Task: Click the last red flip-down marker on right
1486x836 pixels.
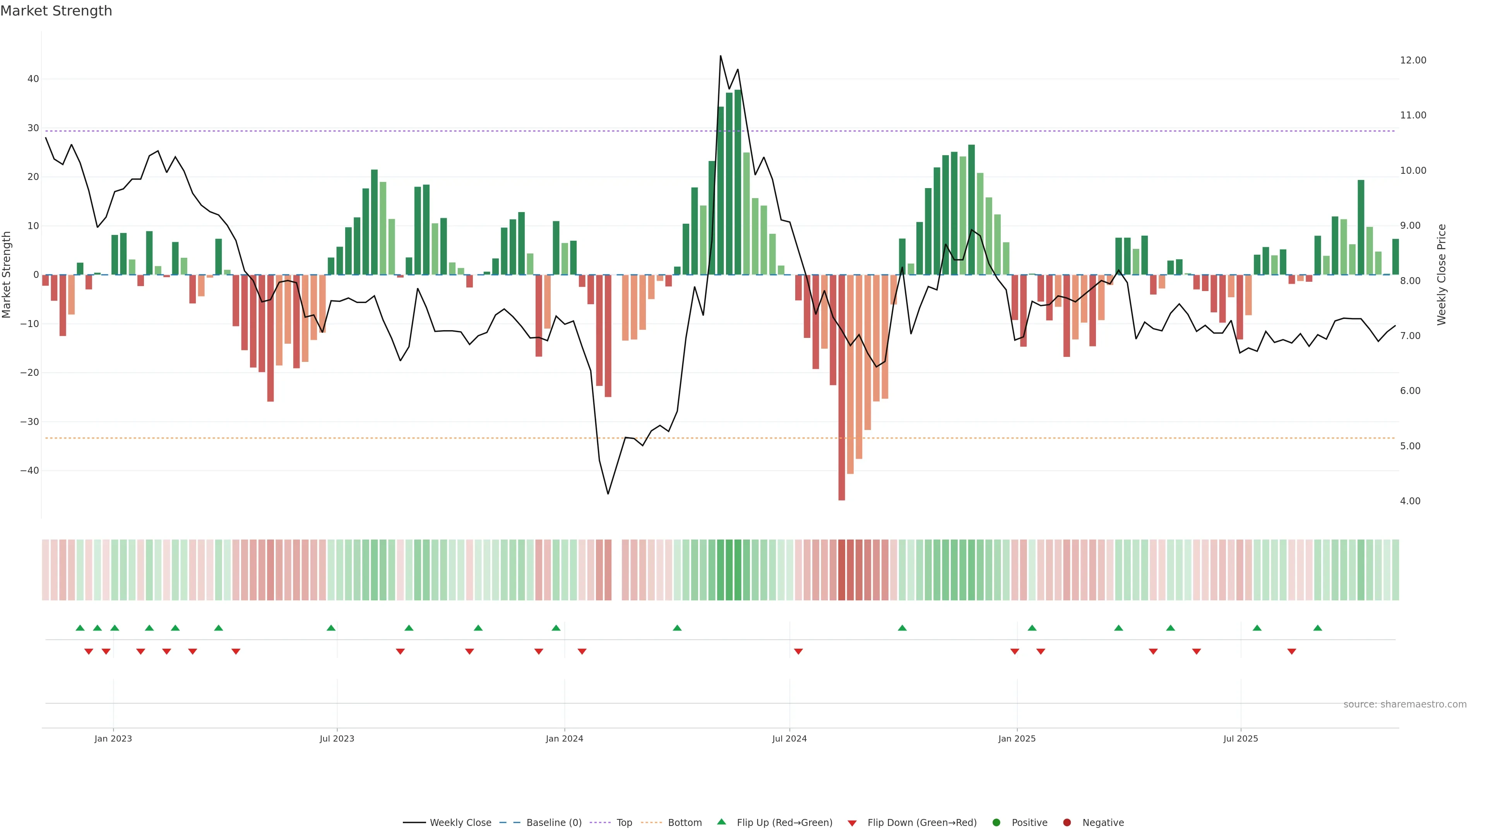Action: (1292, 651)
